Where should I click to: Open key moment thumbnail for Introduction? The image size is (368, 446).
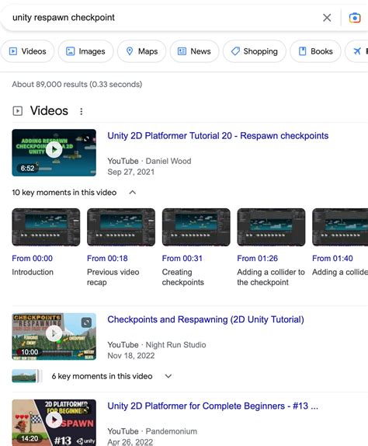tap(46, 227)
